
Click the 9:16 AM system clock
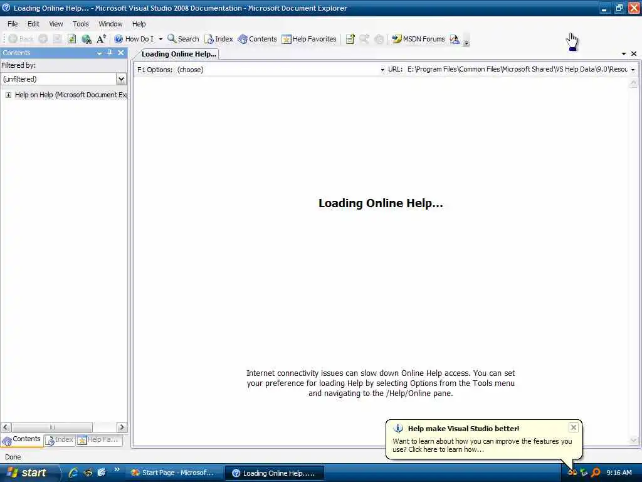click(619, 473)
